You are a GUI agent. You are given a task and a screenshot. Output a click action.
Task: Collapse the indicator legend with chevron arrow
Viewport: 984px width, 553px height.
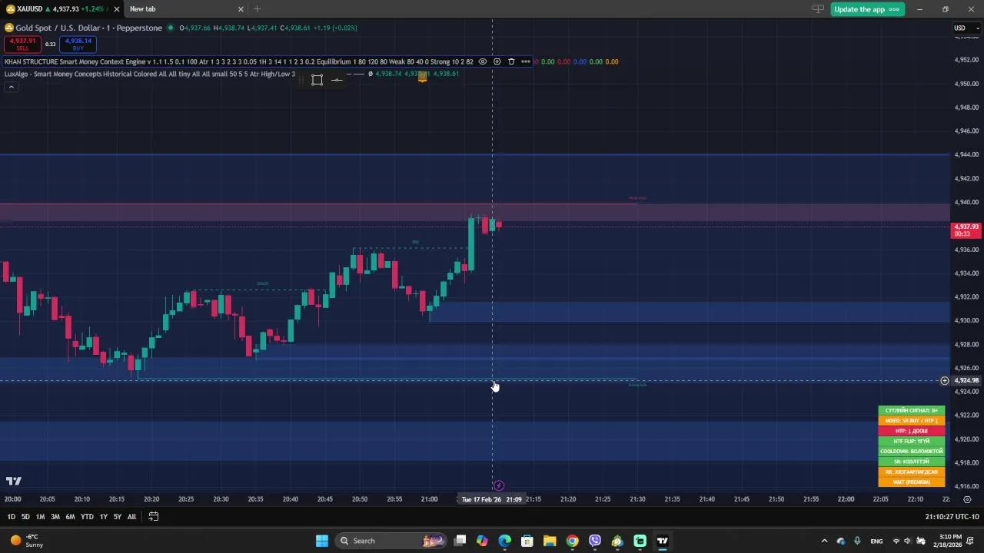[11, 87]
